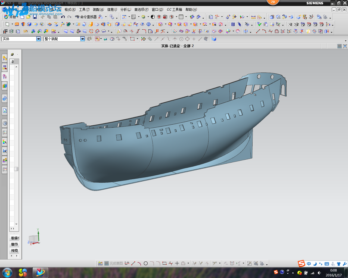
Task: Click the half-black circle view icon
Action: (153, 17)
